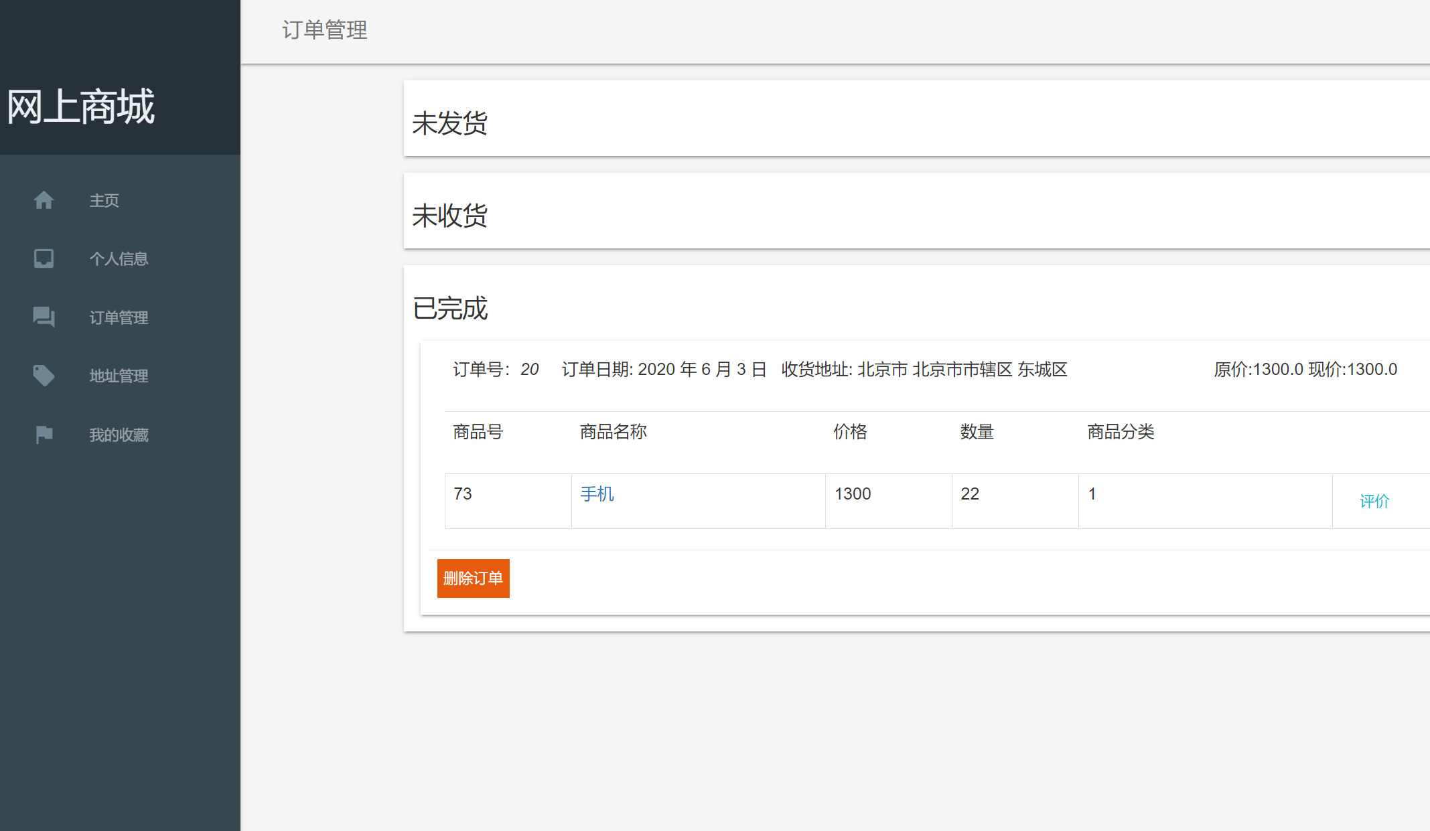Select the home icon in the sidebar
This screenshot has width=1430, height=831.
(x=44, y=200)
